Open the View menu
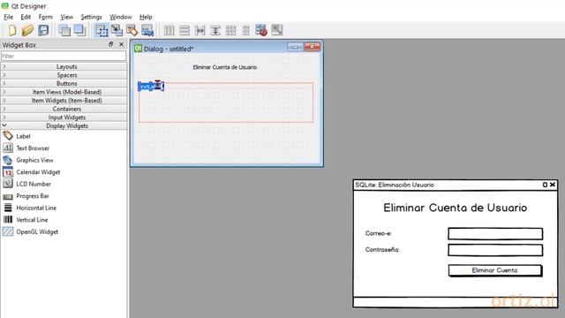Image resolution: width=565 pixels, height=318 pixels. [x=67, y=17]
